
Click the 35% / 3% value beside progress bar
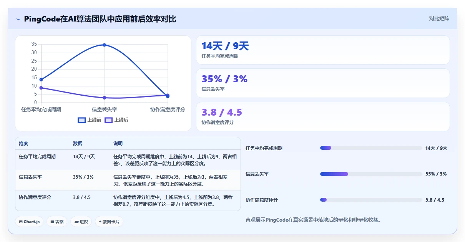point(436,174)
